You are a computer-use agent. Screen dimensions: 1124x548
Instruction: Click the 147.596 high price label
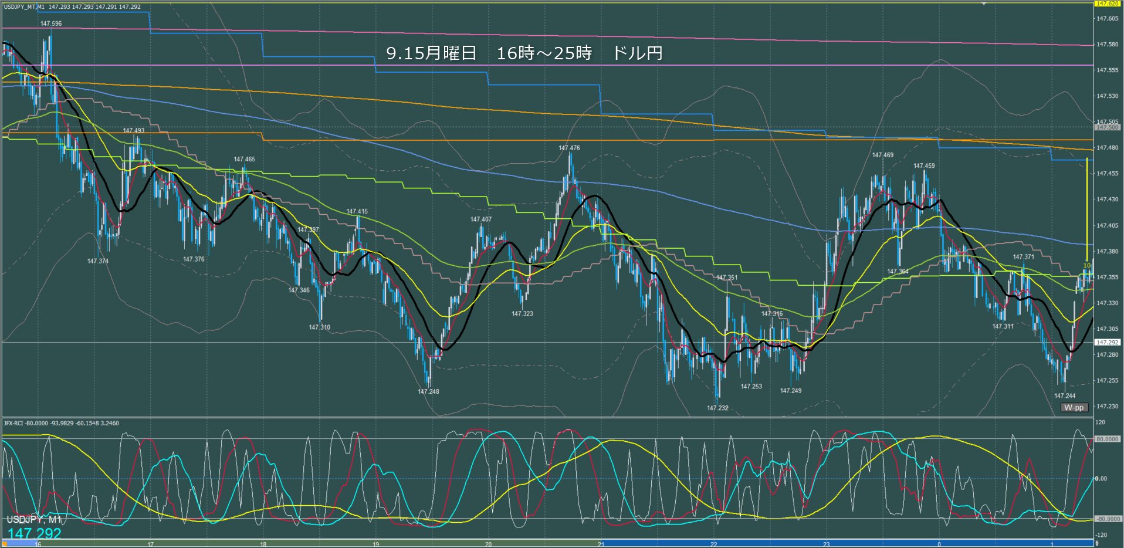tap(51, 23)
